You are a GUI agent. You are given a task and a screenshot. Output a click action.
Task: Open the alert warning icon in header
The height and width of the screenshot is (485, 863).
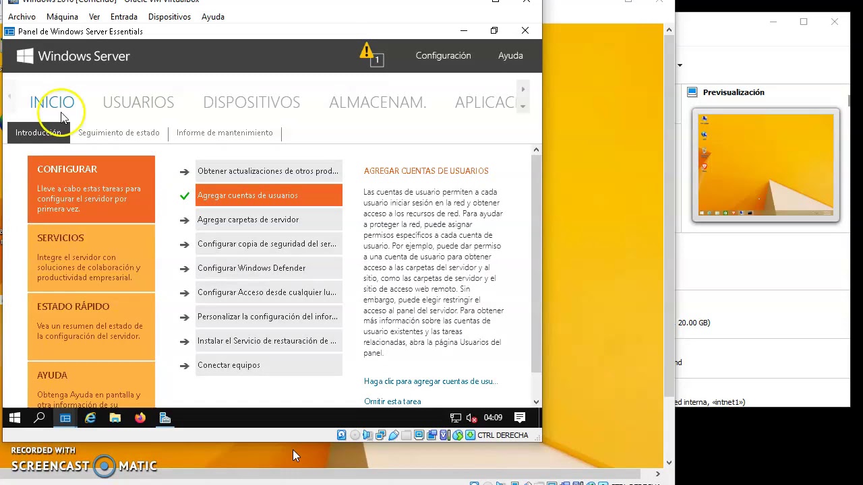tap(367, 52)
